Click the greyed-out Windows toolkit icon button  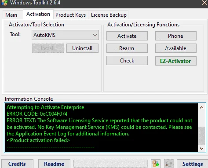(169, 164)
